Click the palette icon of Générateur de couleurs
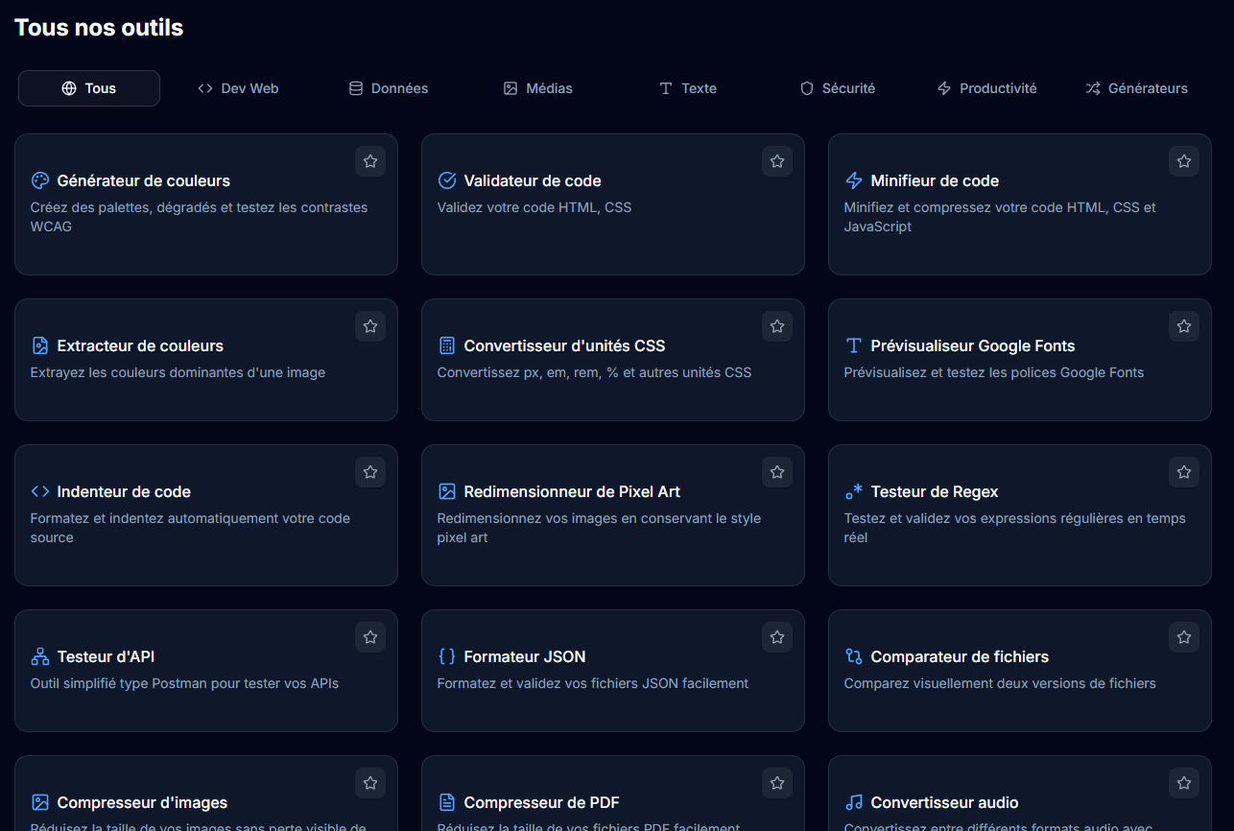This screenshot has height=831, width=1234. 40,180
